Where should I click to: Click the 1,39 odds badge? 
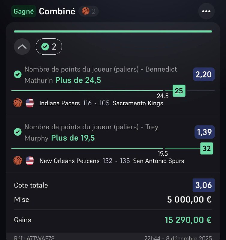[203, 132]
